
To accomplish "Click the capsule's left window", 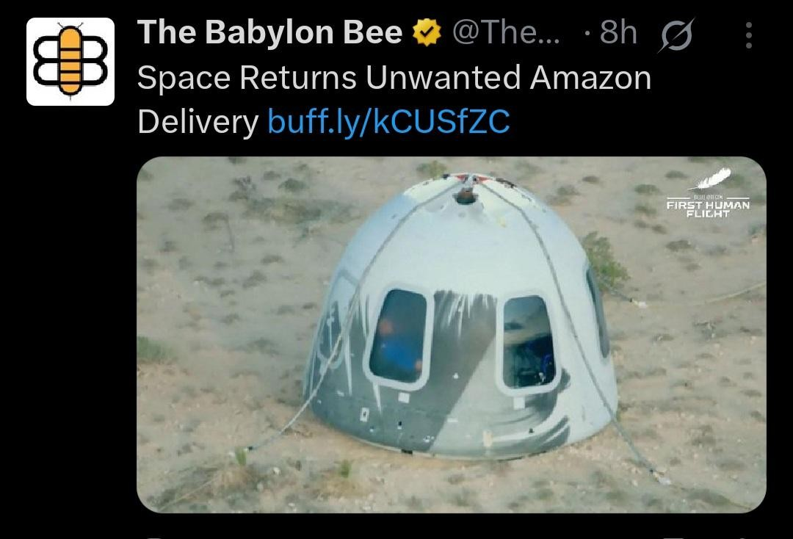I will tap(399, 337).
